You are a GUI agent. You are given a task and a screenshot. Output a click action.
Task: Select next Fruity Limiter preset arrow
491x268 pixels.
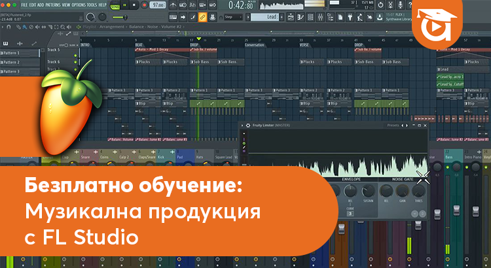point(407,126)
